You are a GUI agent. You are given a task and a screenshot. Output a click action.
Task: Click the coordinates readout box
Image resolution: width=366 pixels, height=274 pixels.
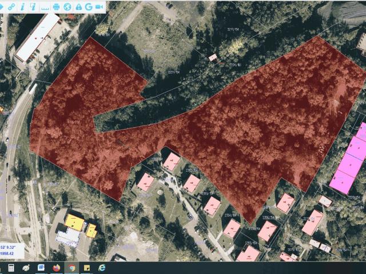pyautogui.click(x=13, y=249)
